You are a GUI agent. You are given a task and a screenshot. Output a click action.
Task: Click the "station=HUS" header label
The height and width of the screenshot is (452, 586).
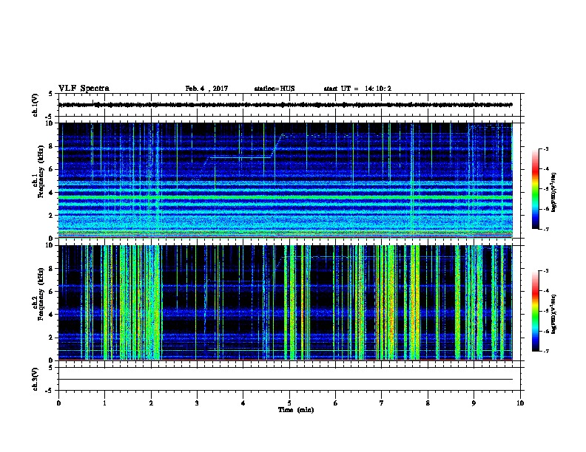click(275, 89)
